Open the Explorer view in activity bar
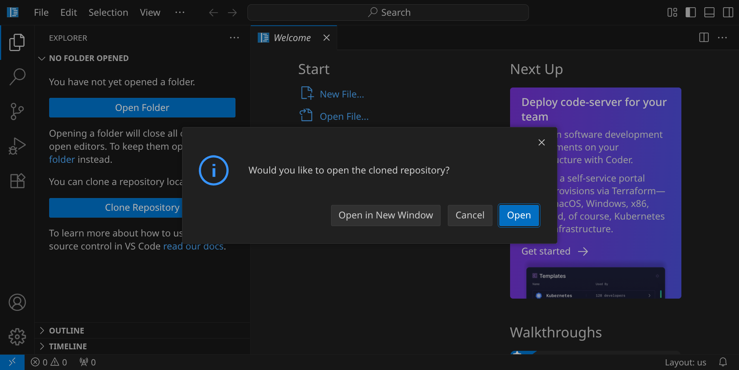 point(17,42)
